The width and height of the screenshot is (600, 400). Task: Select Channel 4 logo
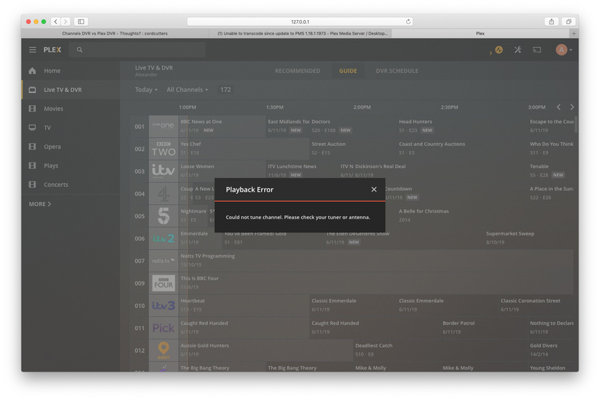164,193
